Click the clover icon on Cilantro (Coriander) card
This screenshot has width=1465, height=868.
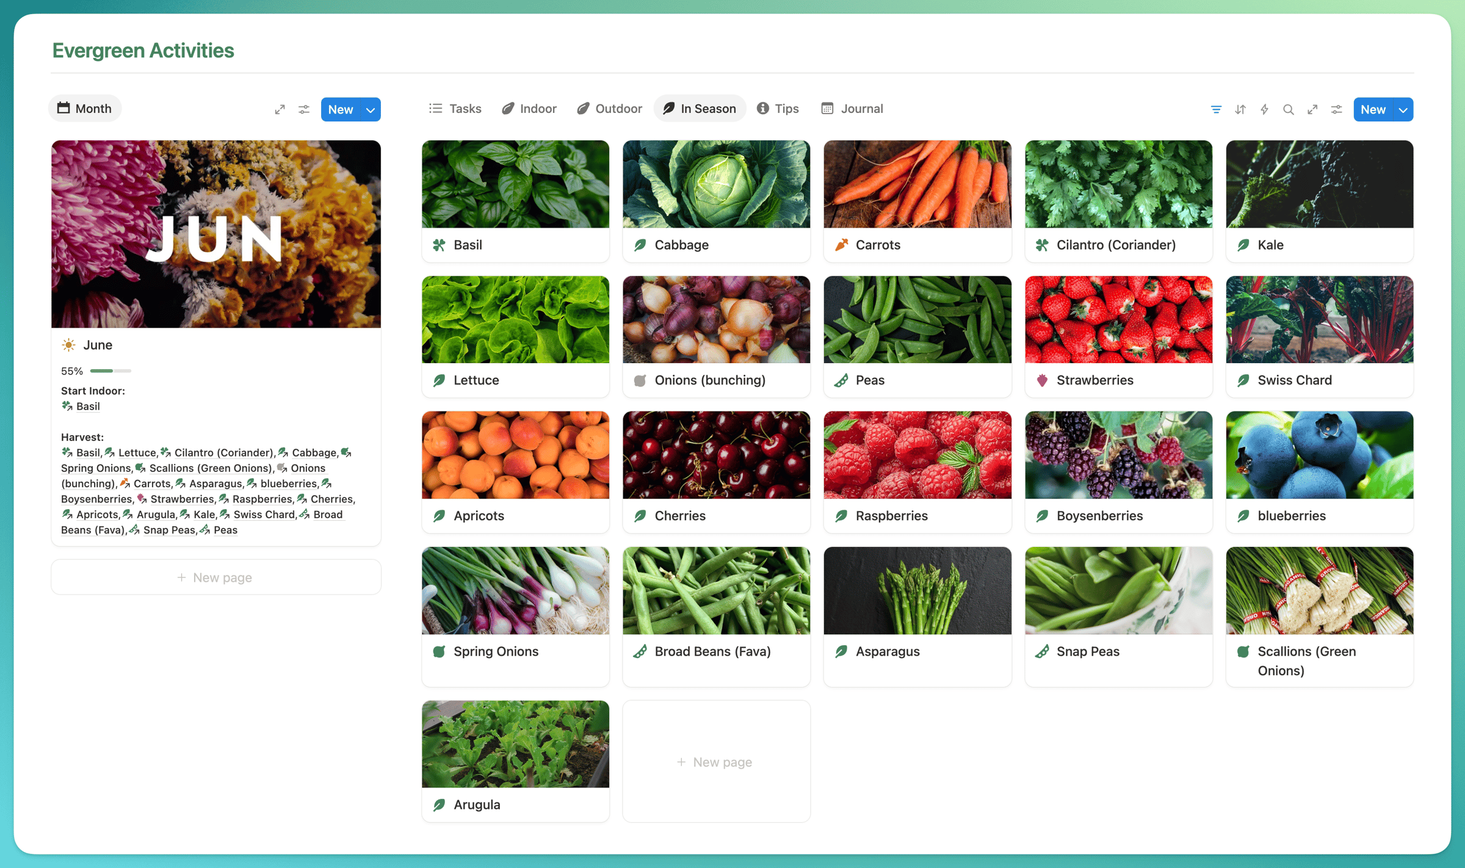point(1042,245)
